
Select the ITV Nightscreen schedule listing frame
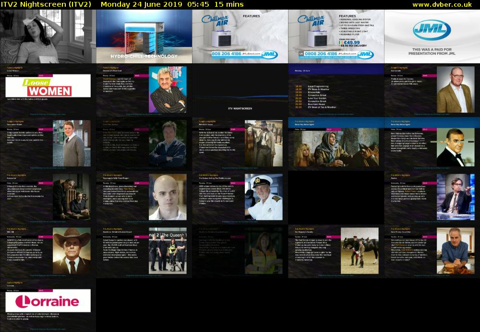[336, 91]
